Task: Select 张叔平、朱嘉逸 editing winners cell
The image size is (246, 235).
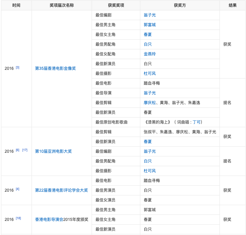Action: [180, 132]
